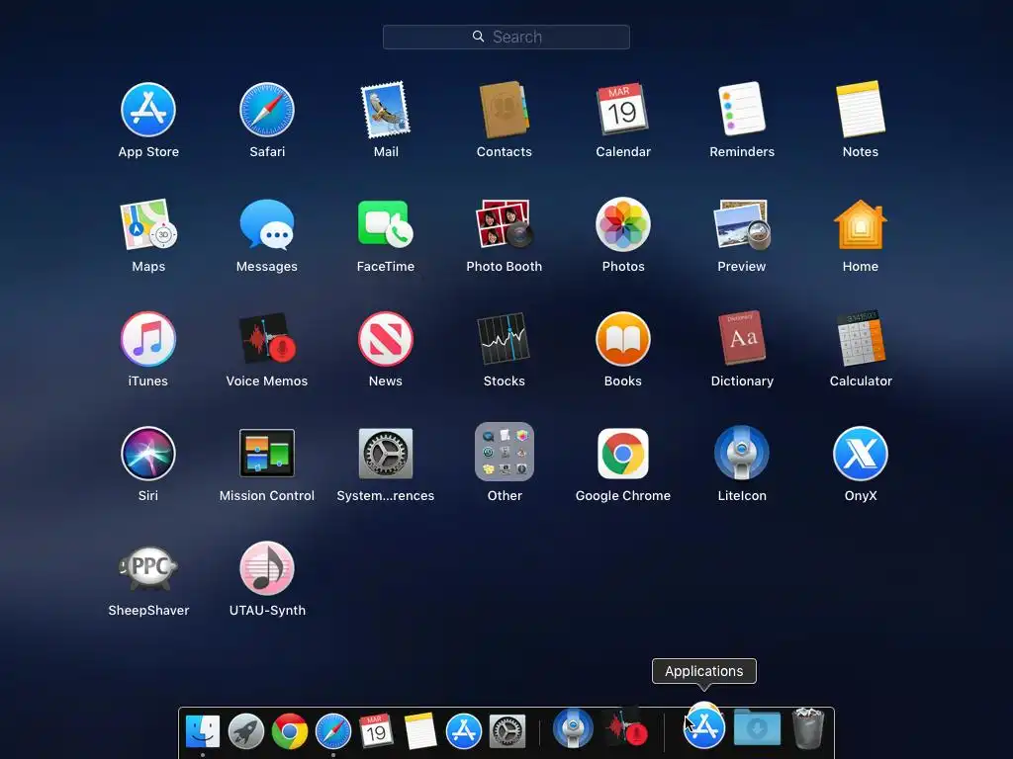Open the Applications stack in the Dock
The width and height of the screenshot is (1013, 759).
[704, 726]
